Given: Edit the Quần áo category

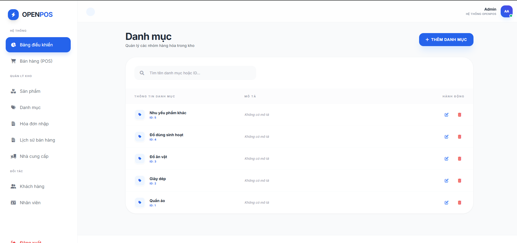Looking at the screenshot, I should click(446, 203).
